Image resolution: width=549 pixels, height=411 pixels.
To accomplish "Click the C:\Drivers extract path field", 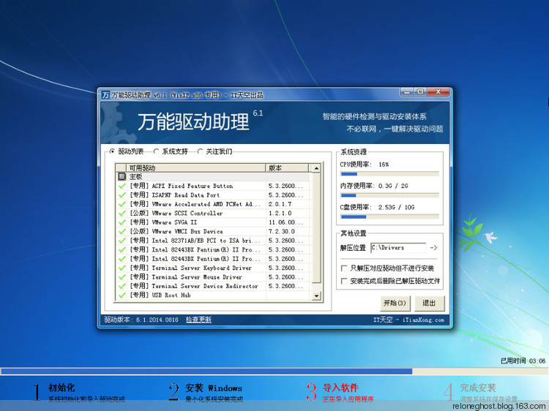I will coord(398,248).
